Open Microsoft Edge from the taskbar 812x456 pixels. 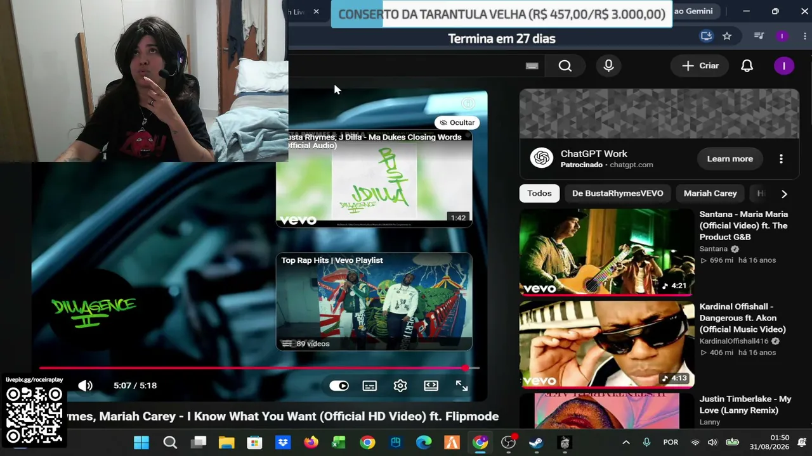coord(424,442)
